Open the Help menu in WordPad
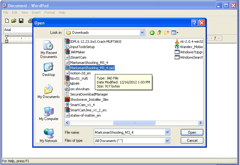Image resolution: width=240 pixels, height=165 pixels. (x=62, y=12)
